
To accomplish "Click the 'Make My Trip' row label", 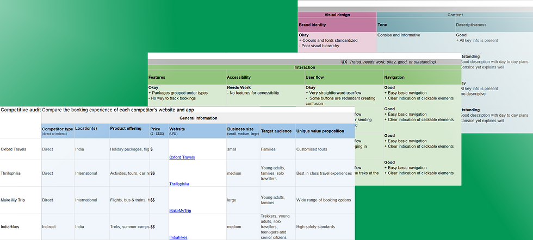I will pyautogui.click(x=21, y=200).
